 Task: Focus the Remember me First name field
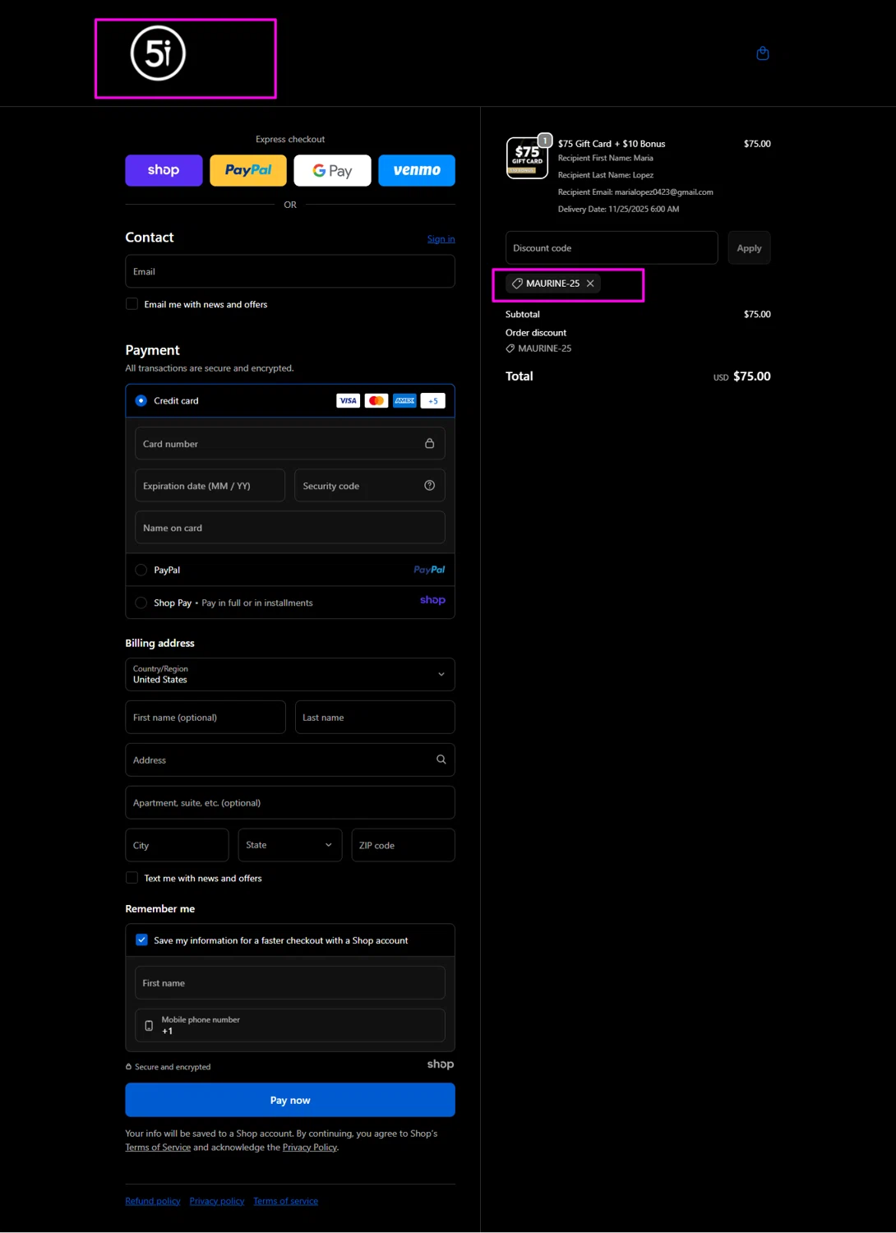tap(290, 982)
